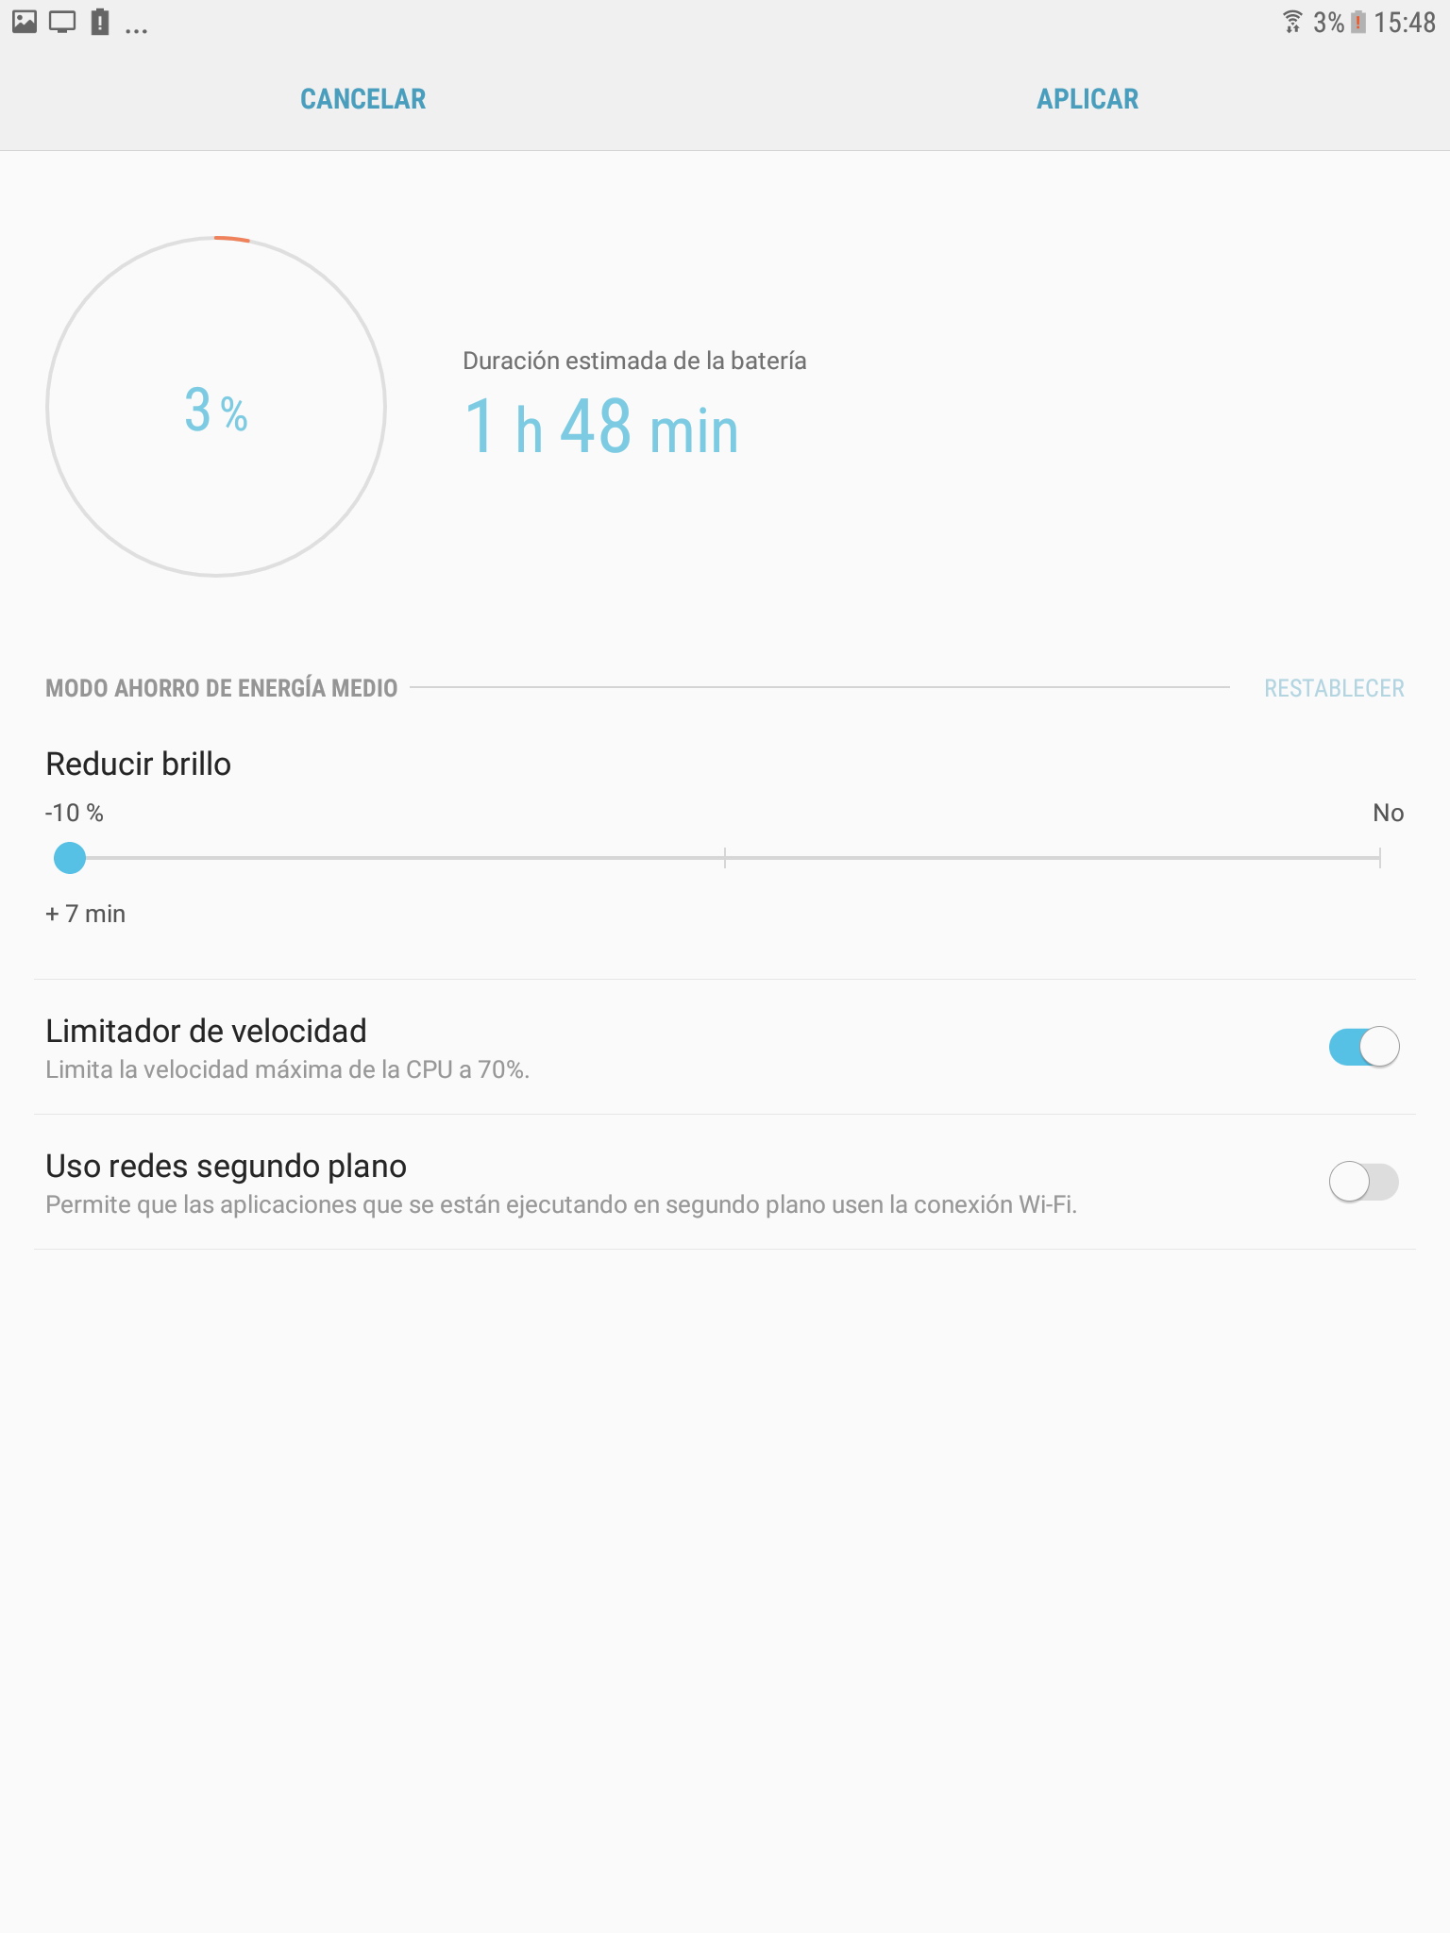Set brightness slider to the middle tick

725,858
